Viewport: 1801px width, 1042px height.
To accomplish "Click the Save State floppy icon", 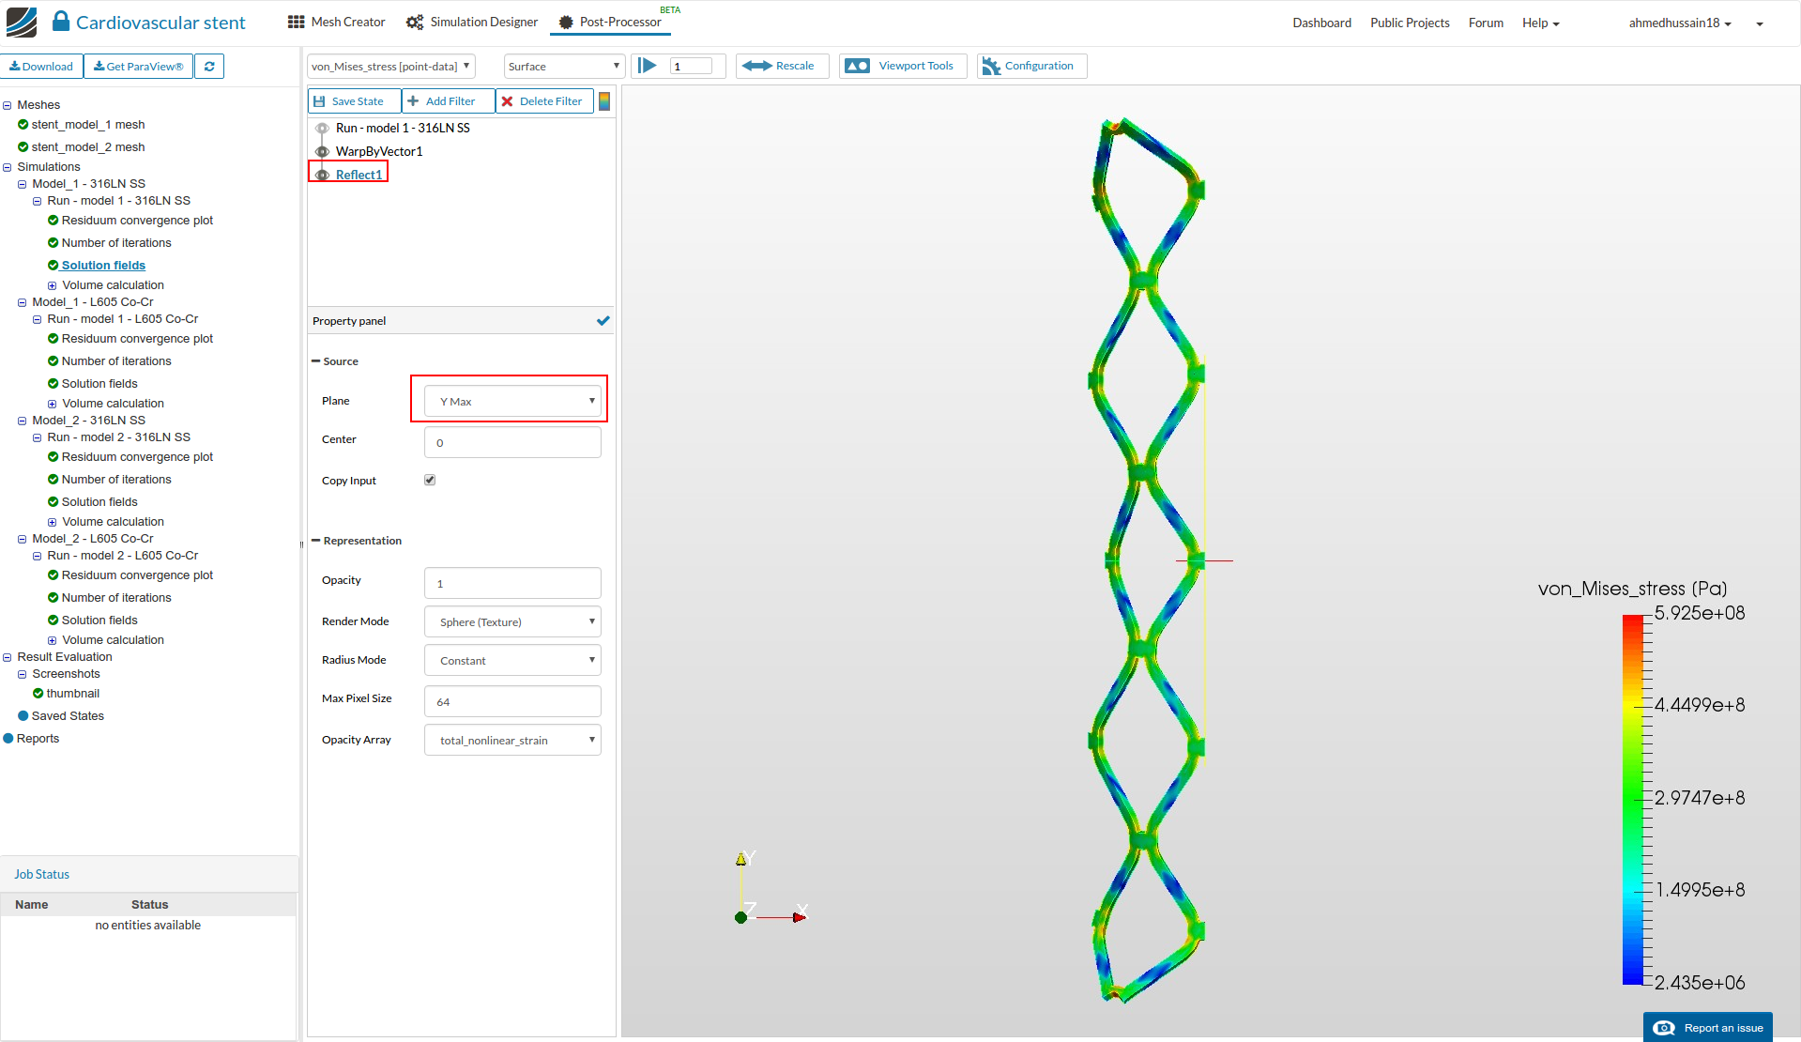I will click(x=319, y=101).
